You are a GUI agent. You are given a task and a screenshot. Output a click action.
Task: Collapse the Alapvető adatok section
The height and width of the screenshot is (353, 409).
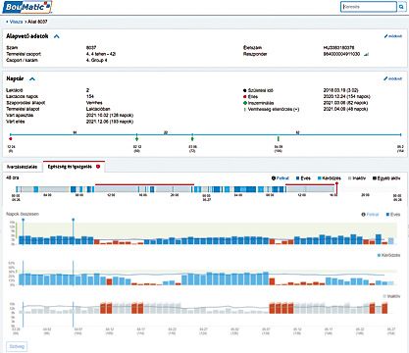click(x=57, y=36)
